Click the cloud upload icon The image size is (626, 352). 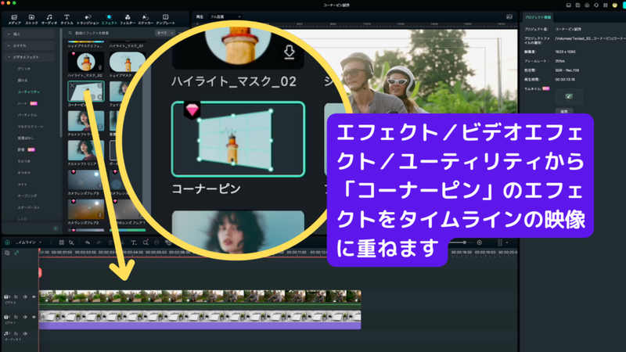click(587, 5)
